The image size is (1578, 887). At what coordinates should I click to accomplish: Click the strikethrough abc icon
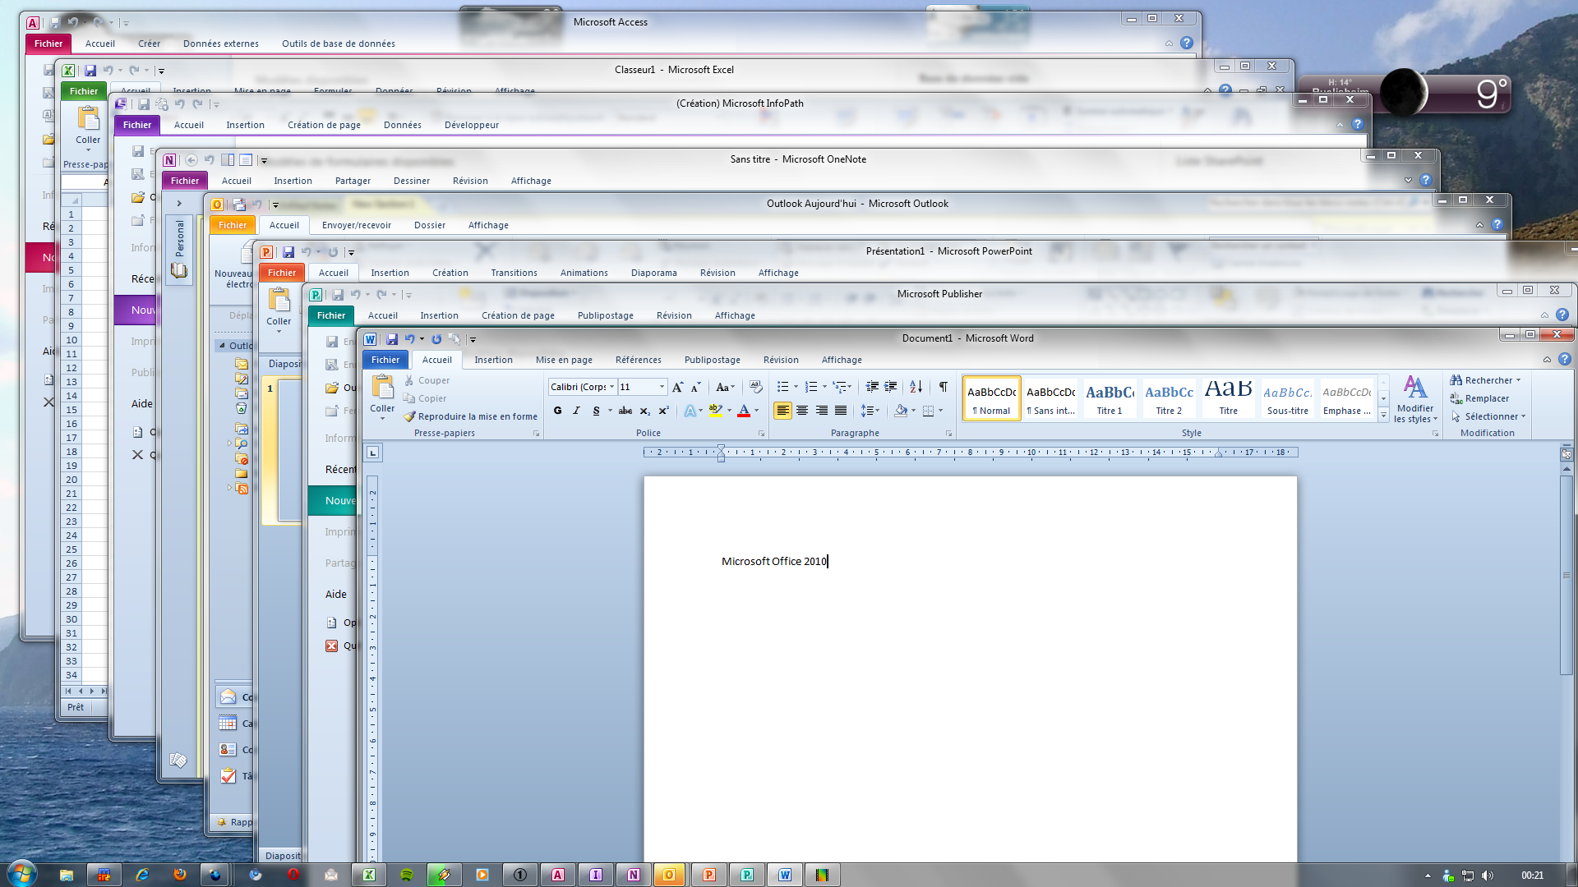(x=625, y=411)
